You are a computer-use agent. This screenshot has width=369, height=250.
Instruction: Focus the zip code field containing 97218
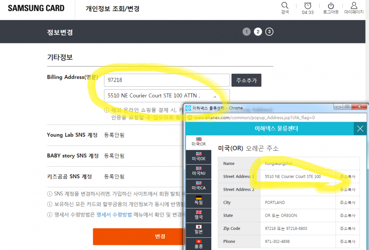tap(167, 80)
